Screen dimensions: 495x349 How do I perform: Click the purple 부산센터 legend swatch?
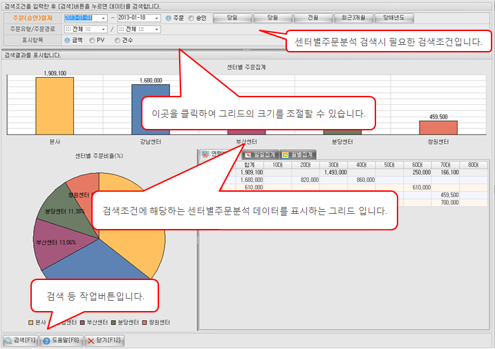click(x=82, y=323)
